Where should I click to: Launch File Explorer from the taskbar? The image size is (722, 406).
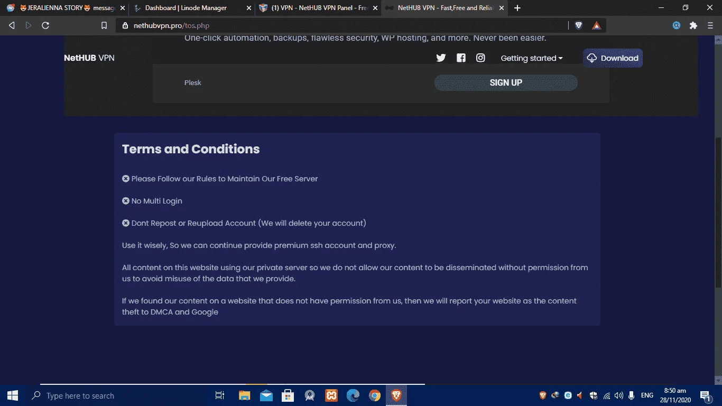[x=244, y=395]
